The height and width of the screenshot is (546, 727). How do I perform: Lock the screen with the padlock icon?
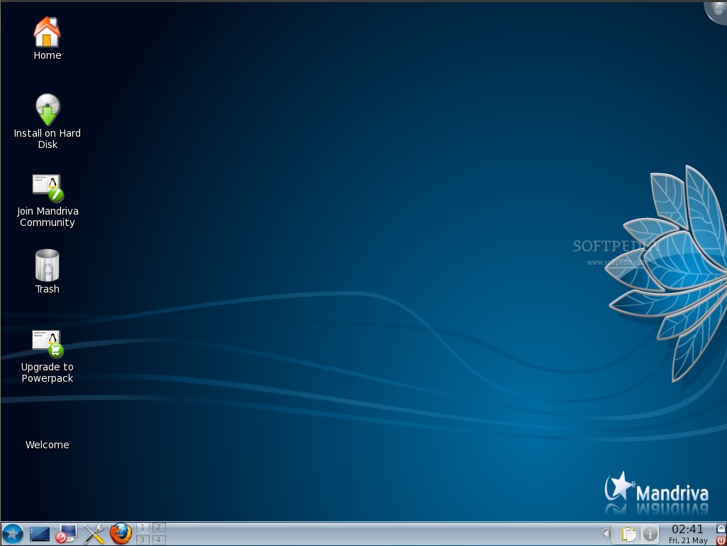(721, 528)
